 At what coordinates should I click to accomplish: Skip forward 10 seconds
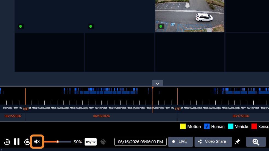(27, 142)
